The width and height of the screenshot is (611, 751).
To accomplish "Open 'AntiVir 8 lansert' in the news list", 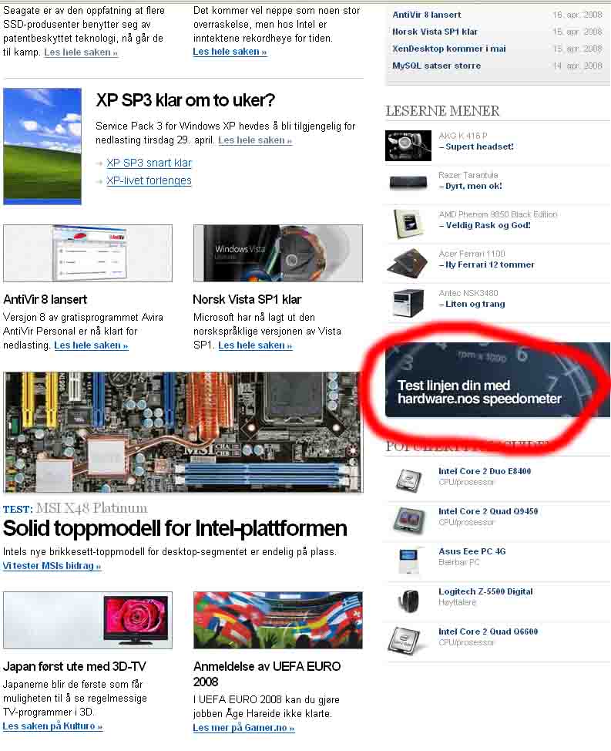I will (427, 15).
